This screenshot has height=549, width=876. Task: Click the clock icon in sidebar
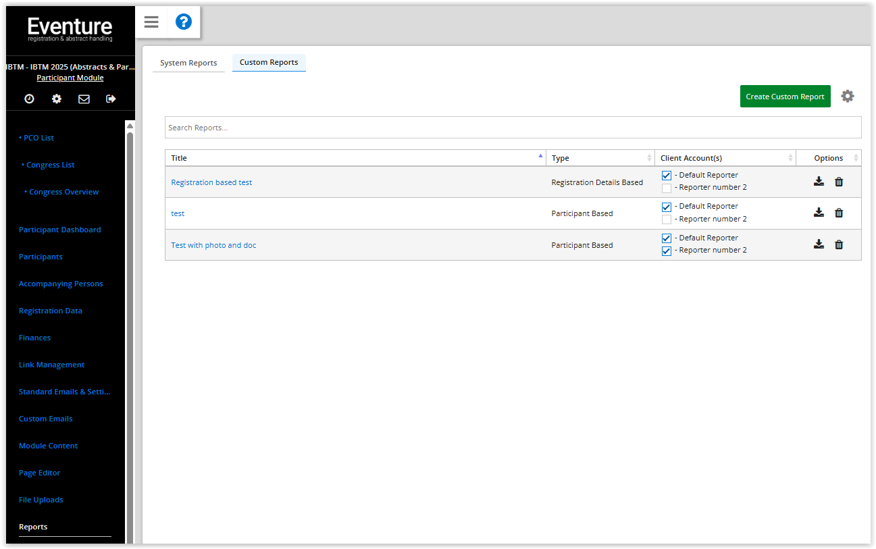pyautogui.click(x=29, y=99)
